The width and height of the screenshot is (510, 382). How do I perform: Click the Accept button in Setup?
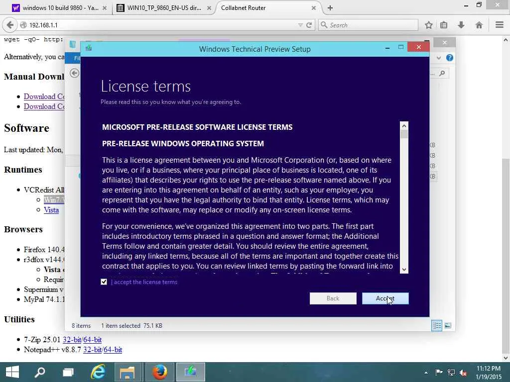385,298
